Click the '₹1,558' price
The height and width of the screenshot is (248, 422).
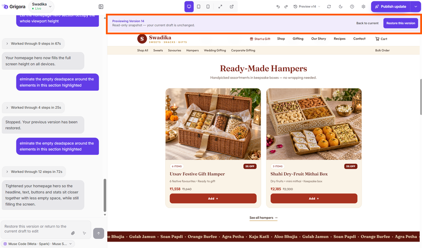click(175, 189)
